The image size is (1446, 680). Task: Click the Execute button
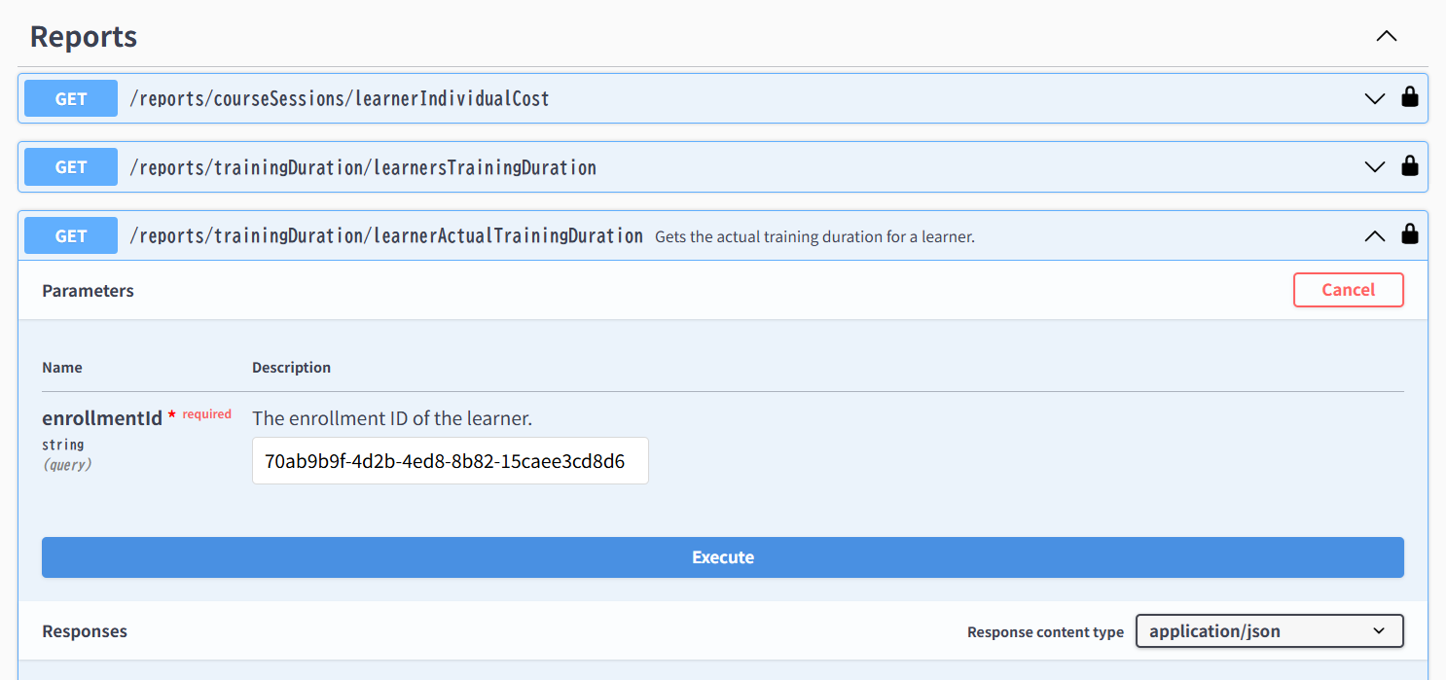723,557
